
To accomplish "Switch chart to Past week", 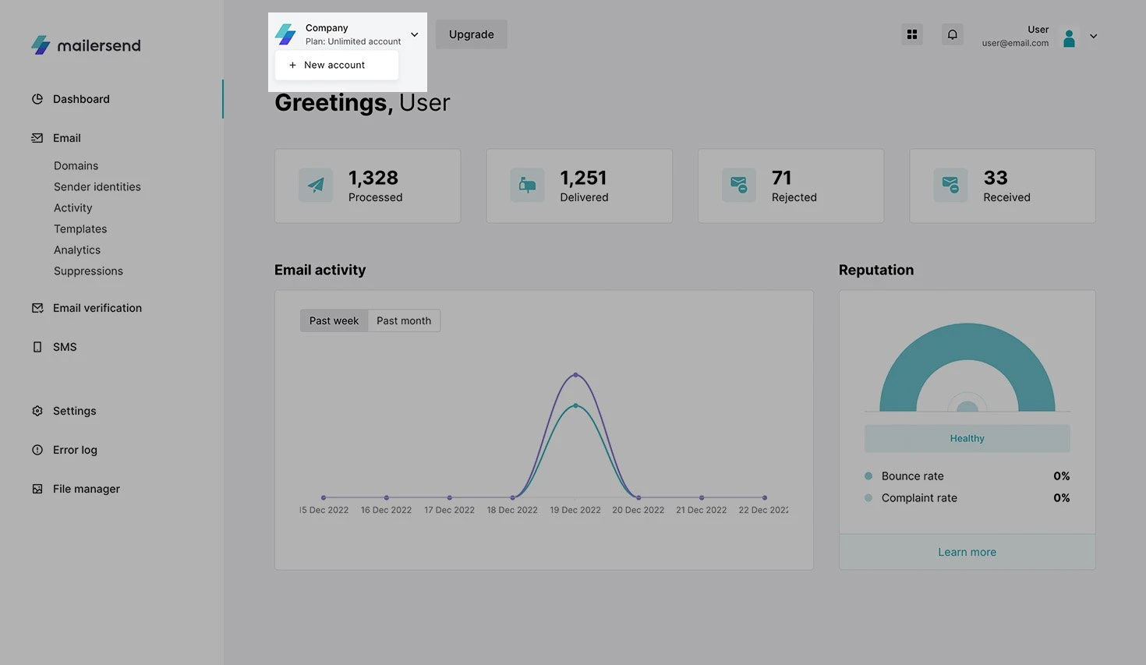I will click(x=334, y=320).
